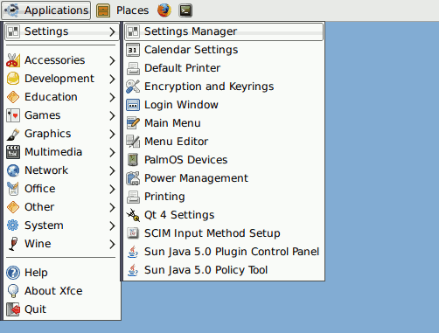The image size is (439, 333).
Task: Open Sun Java 5.0 Policy Tool
Action: pyautogui.click(x=224, y=270)
